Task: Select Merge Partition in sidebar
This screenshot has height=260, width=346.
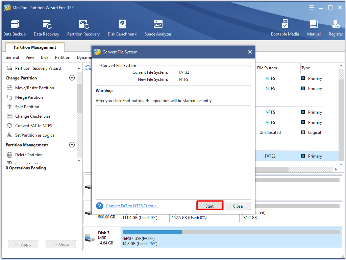Action: [x=29, y=97]
